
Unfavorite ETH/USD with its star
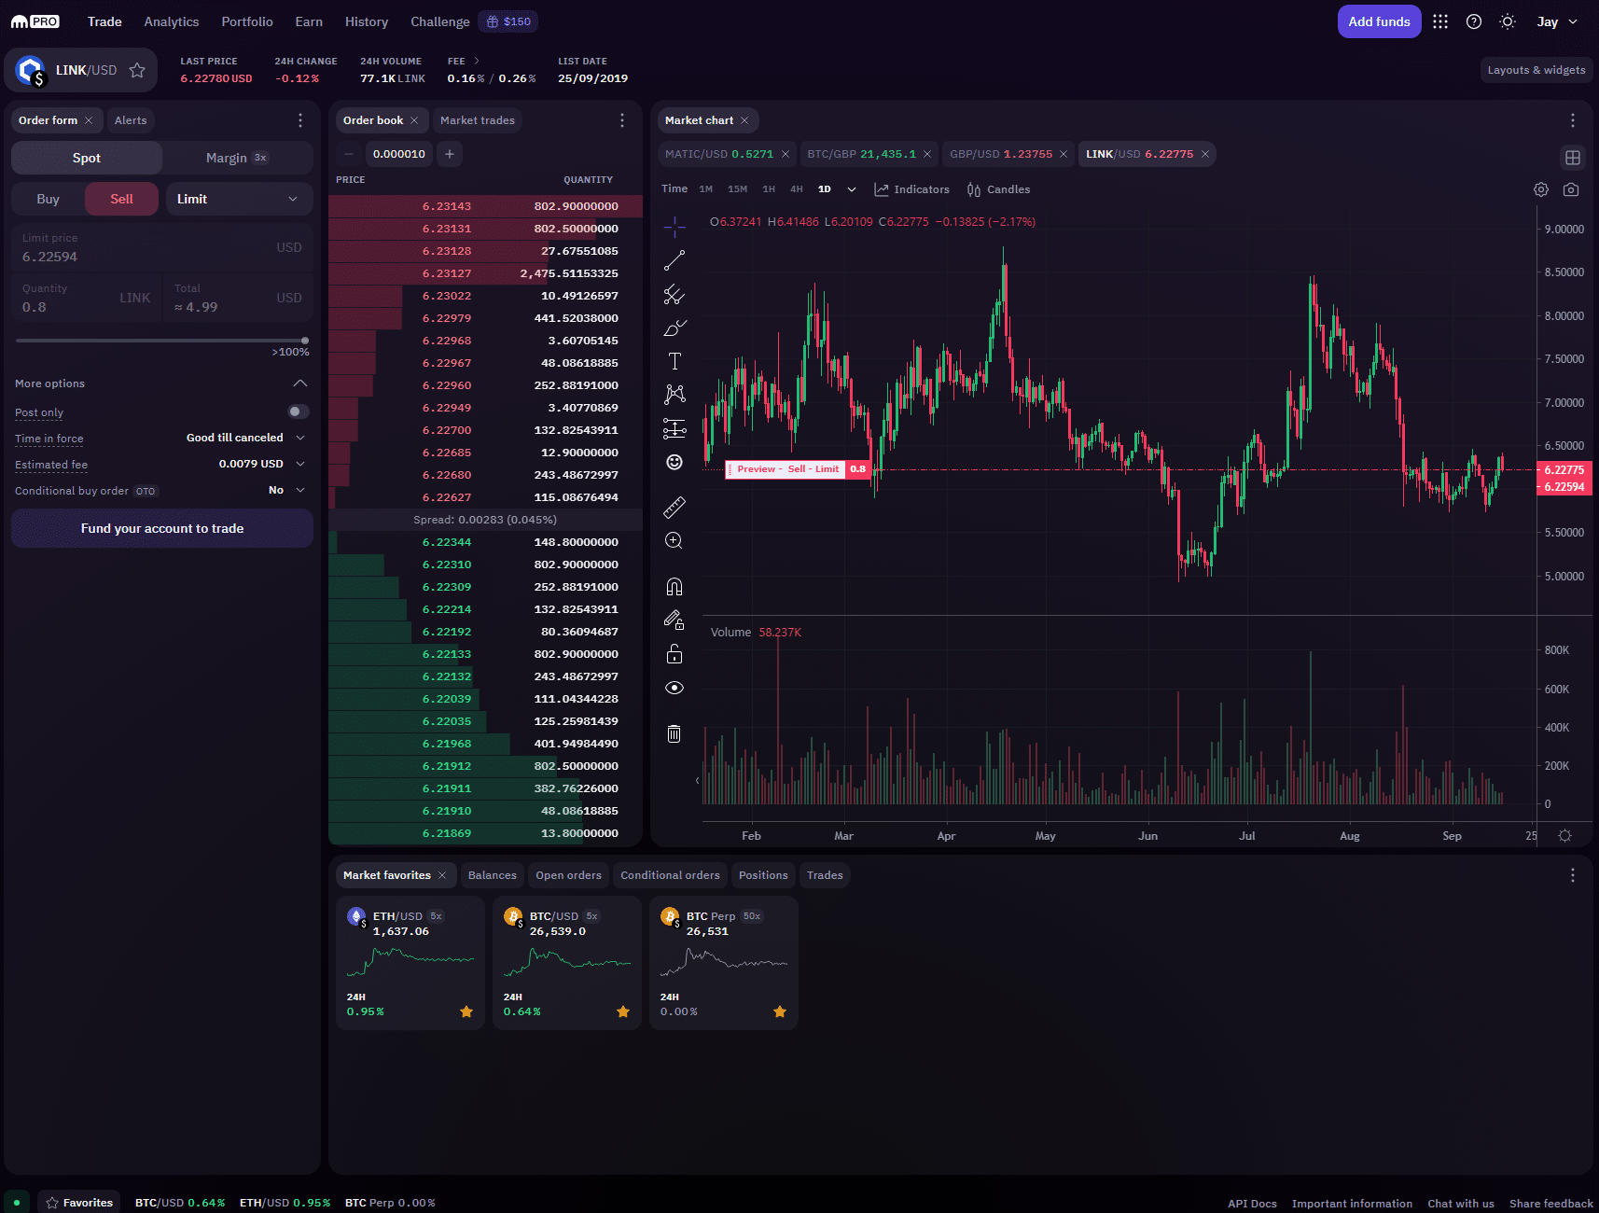[x=466, y=1011]
